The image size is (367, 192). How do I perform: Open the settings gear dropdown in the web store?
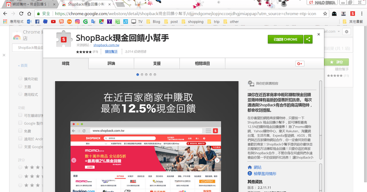[346, 32]
